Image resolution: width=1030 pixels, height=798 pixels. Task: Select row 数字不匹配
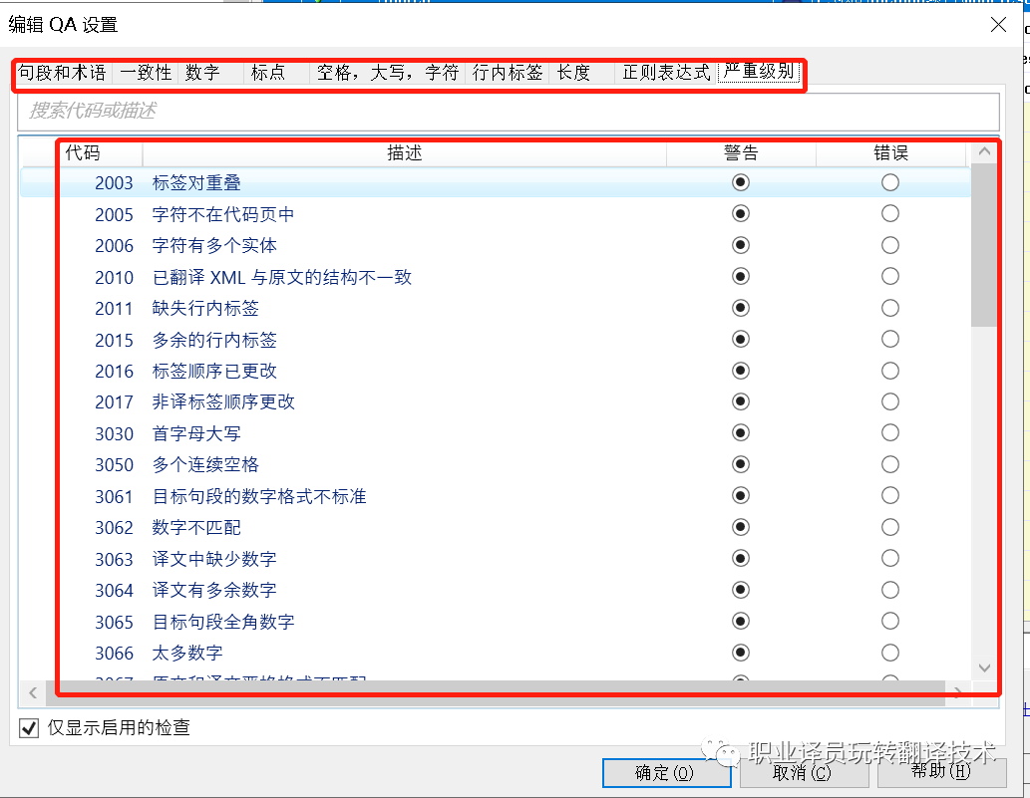196,528
